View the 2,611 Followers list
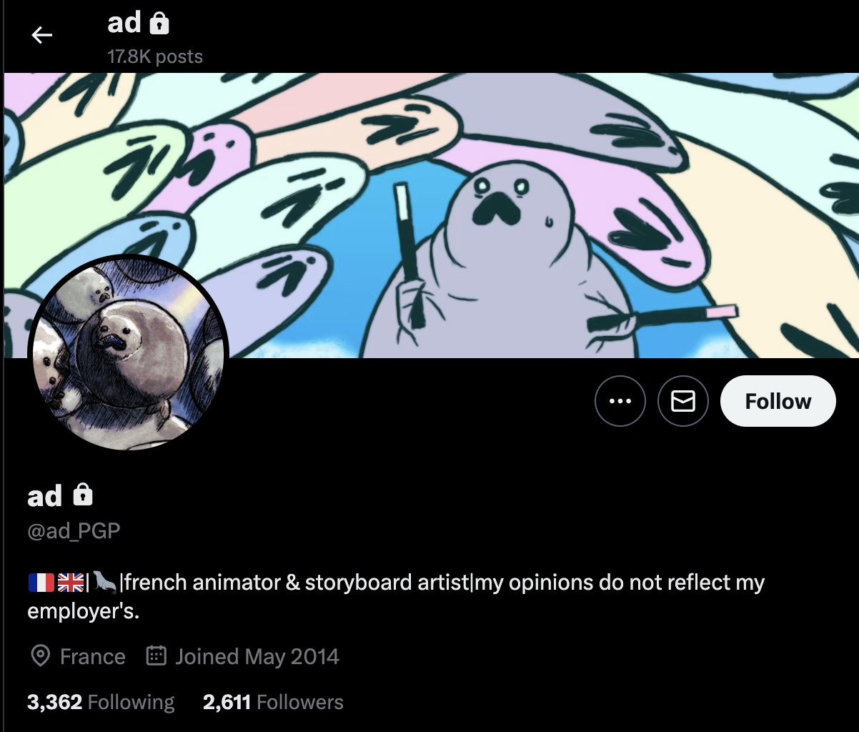 (273, 702)
